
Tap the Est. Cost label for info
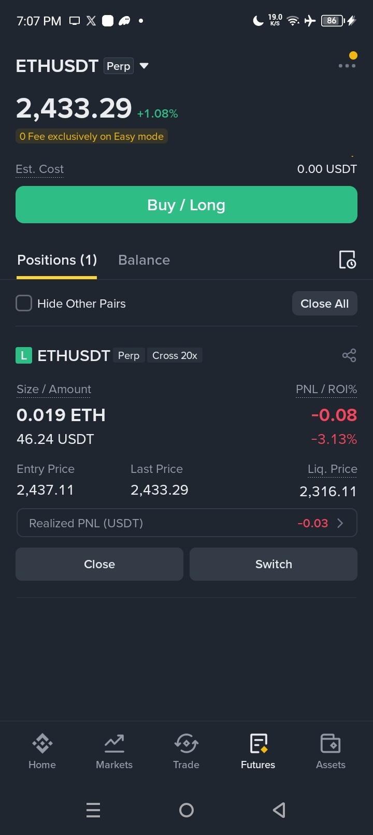click(40, 169)
